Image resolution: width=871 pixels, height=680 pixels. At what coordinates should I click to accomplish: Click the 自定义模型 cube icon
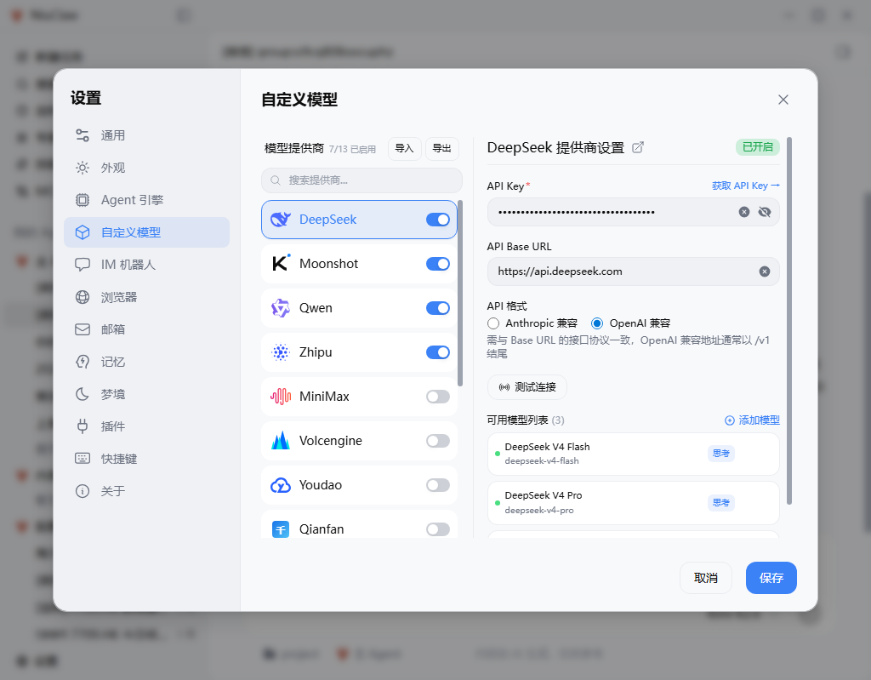click(83, 231)
